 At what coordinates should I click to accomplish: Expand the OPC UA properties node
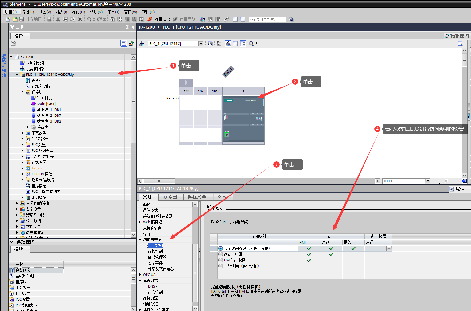point(140,275)
